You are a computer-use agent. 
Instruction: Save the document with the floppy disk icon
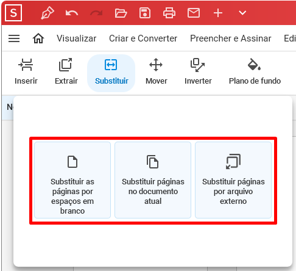coord(145,13)
